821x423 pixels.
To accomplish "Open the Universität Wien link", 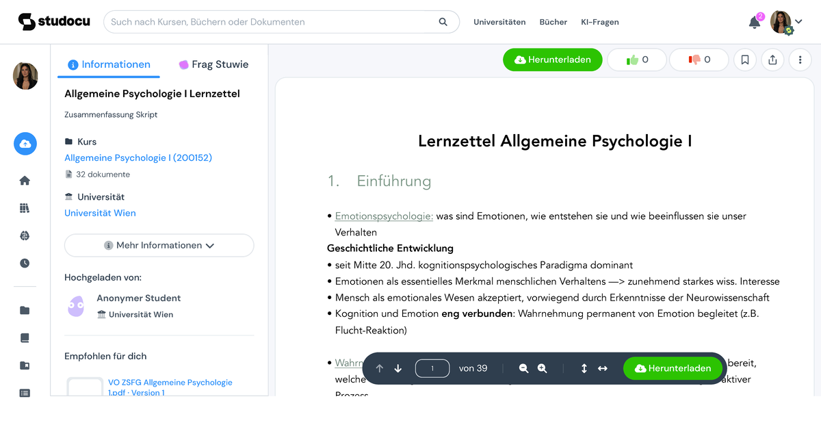I will [100, 213].
